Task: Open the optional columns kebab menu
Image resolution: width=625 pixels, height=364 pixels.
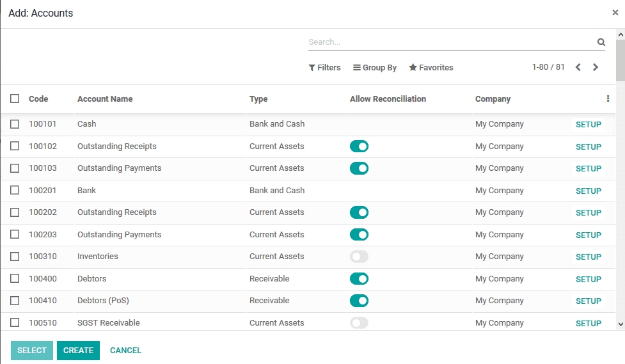Action: click(x=608, y=99)
